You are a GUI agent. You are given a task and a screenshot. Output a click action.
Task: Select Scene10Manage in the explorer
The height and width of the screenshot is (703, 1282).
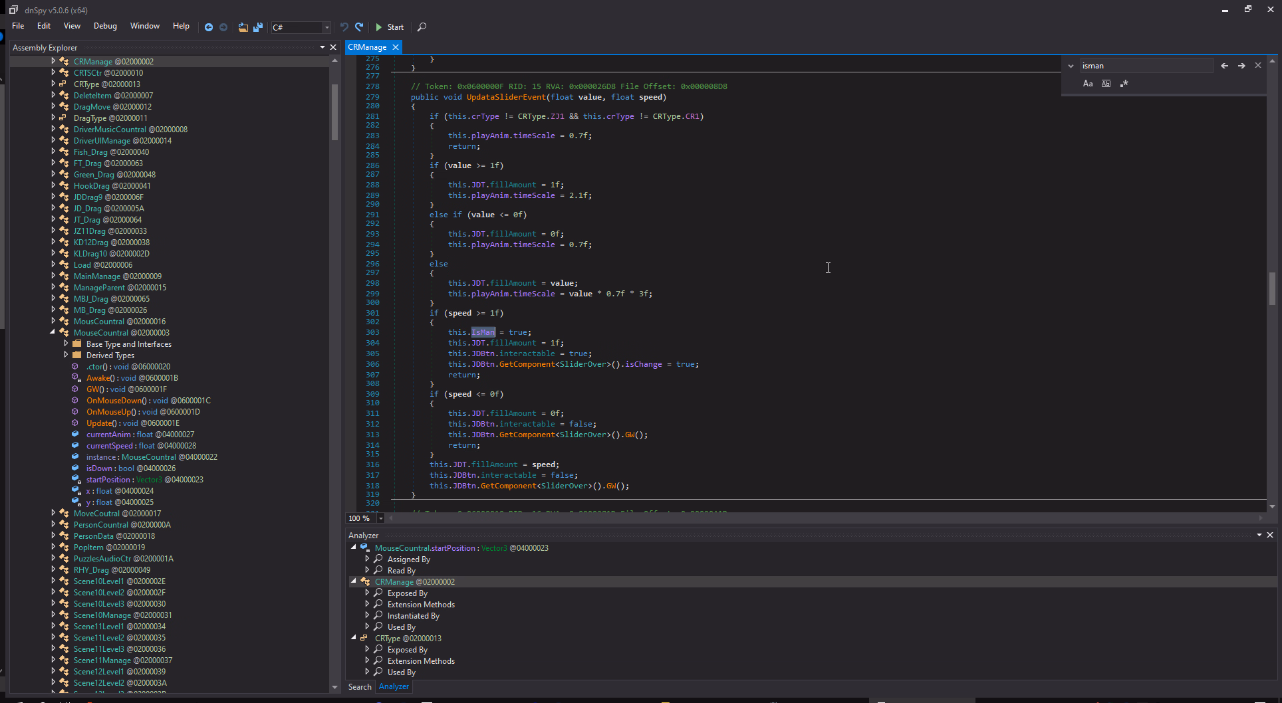click(x=122, y=615)
